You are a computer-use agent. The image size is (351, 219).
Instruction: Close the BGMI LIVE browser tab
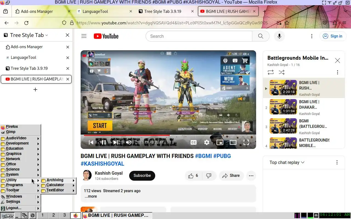254,11
